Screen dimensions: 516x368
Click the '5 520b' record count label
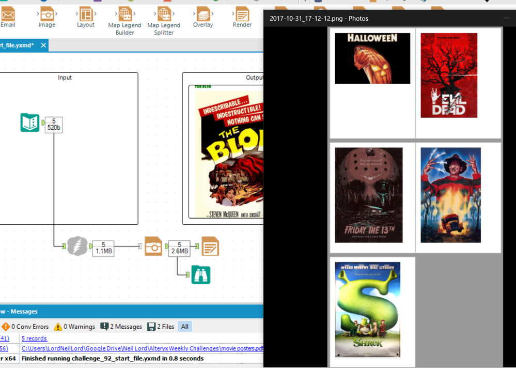[54, 125]
